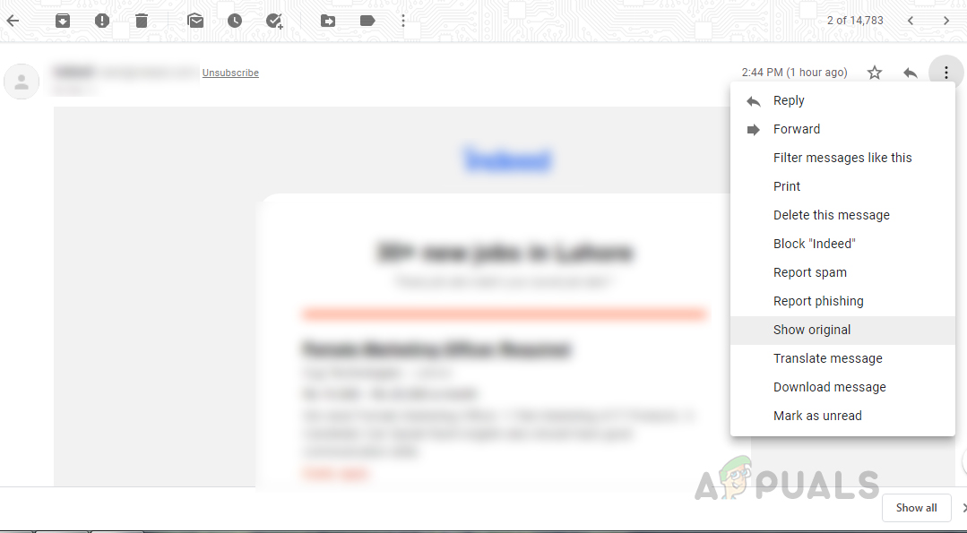The height and width of the screenshot is (533, 967).
Task: Open the Labels tag icon
Action: point(367,21)
